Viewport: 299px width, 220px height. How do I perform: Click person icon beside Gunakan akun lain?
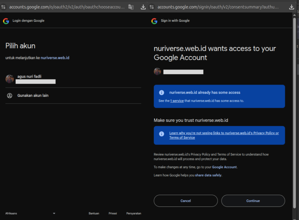coord(10,95)
